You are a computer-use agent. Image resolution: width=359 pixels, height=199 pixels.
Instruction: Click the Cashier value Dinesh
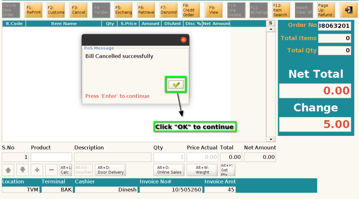(106, 190)
